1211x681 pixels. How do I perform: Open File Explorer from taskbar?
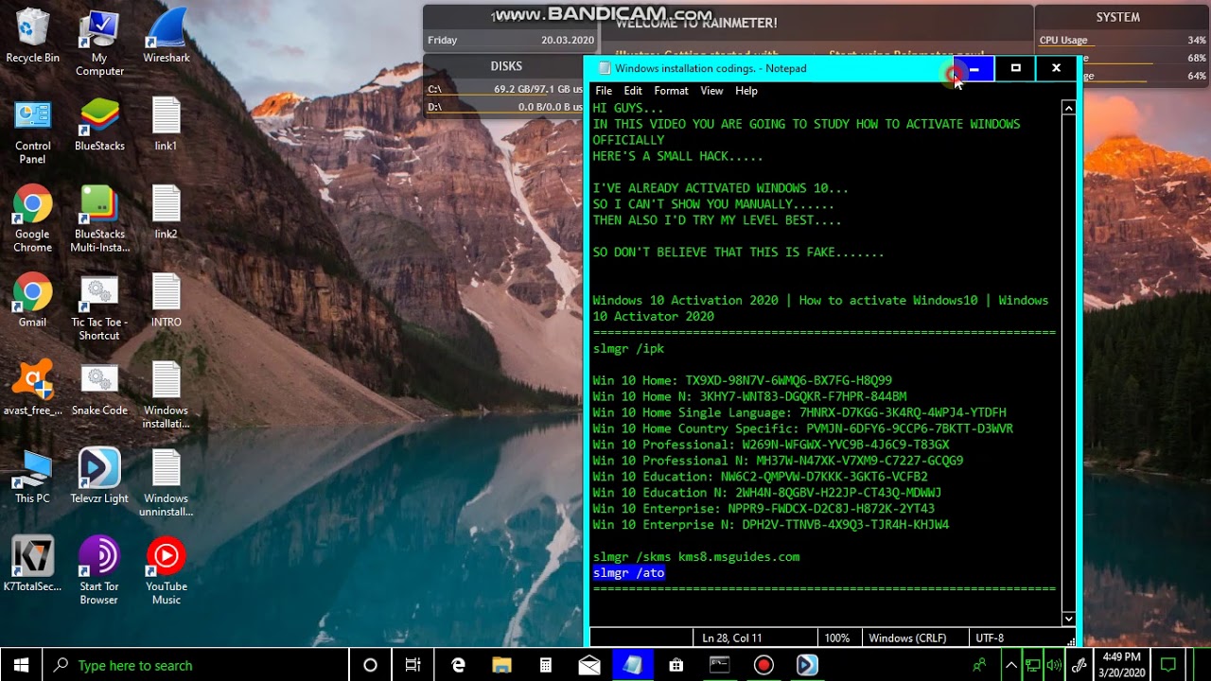pyautogui.click(x=501, y=665)
